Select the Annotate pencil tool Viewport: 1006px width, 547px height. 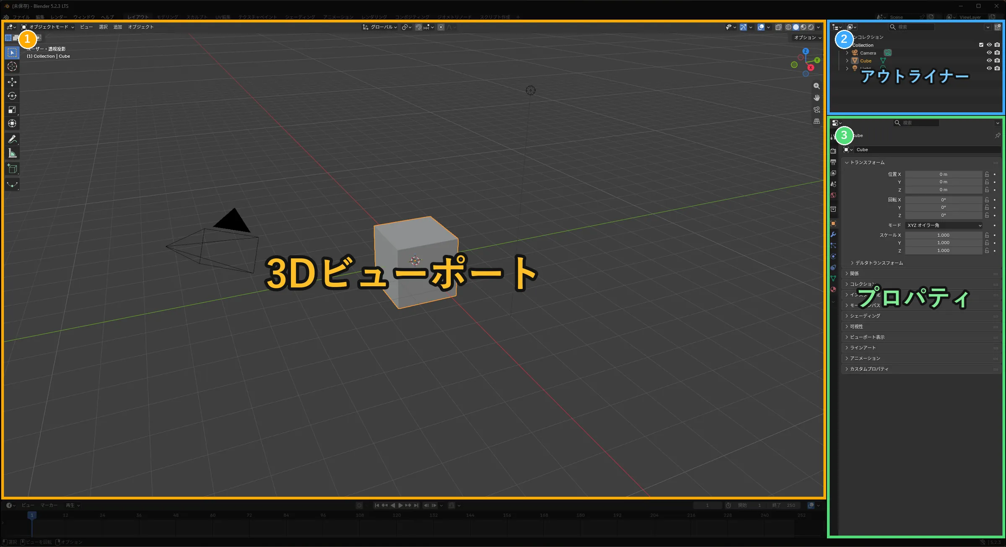(12, 139)
